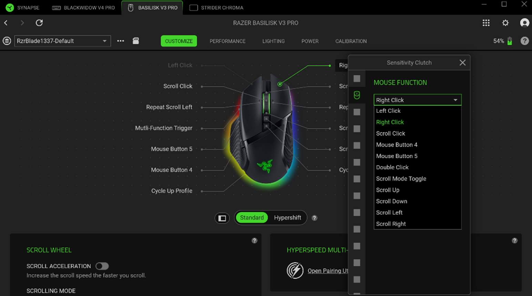Image resolution: width=532 pixels, height=296 pixels.
Task: Click the HyperSpeed lightning icon near Open Pairing
Action: (295, 271)
